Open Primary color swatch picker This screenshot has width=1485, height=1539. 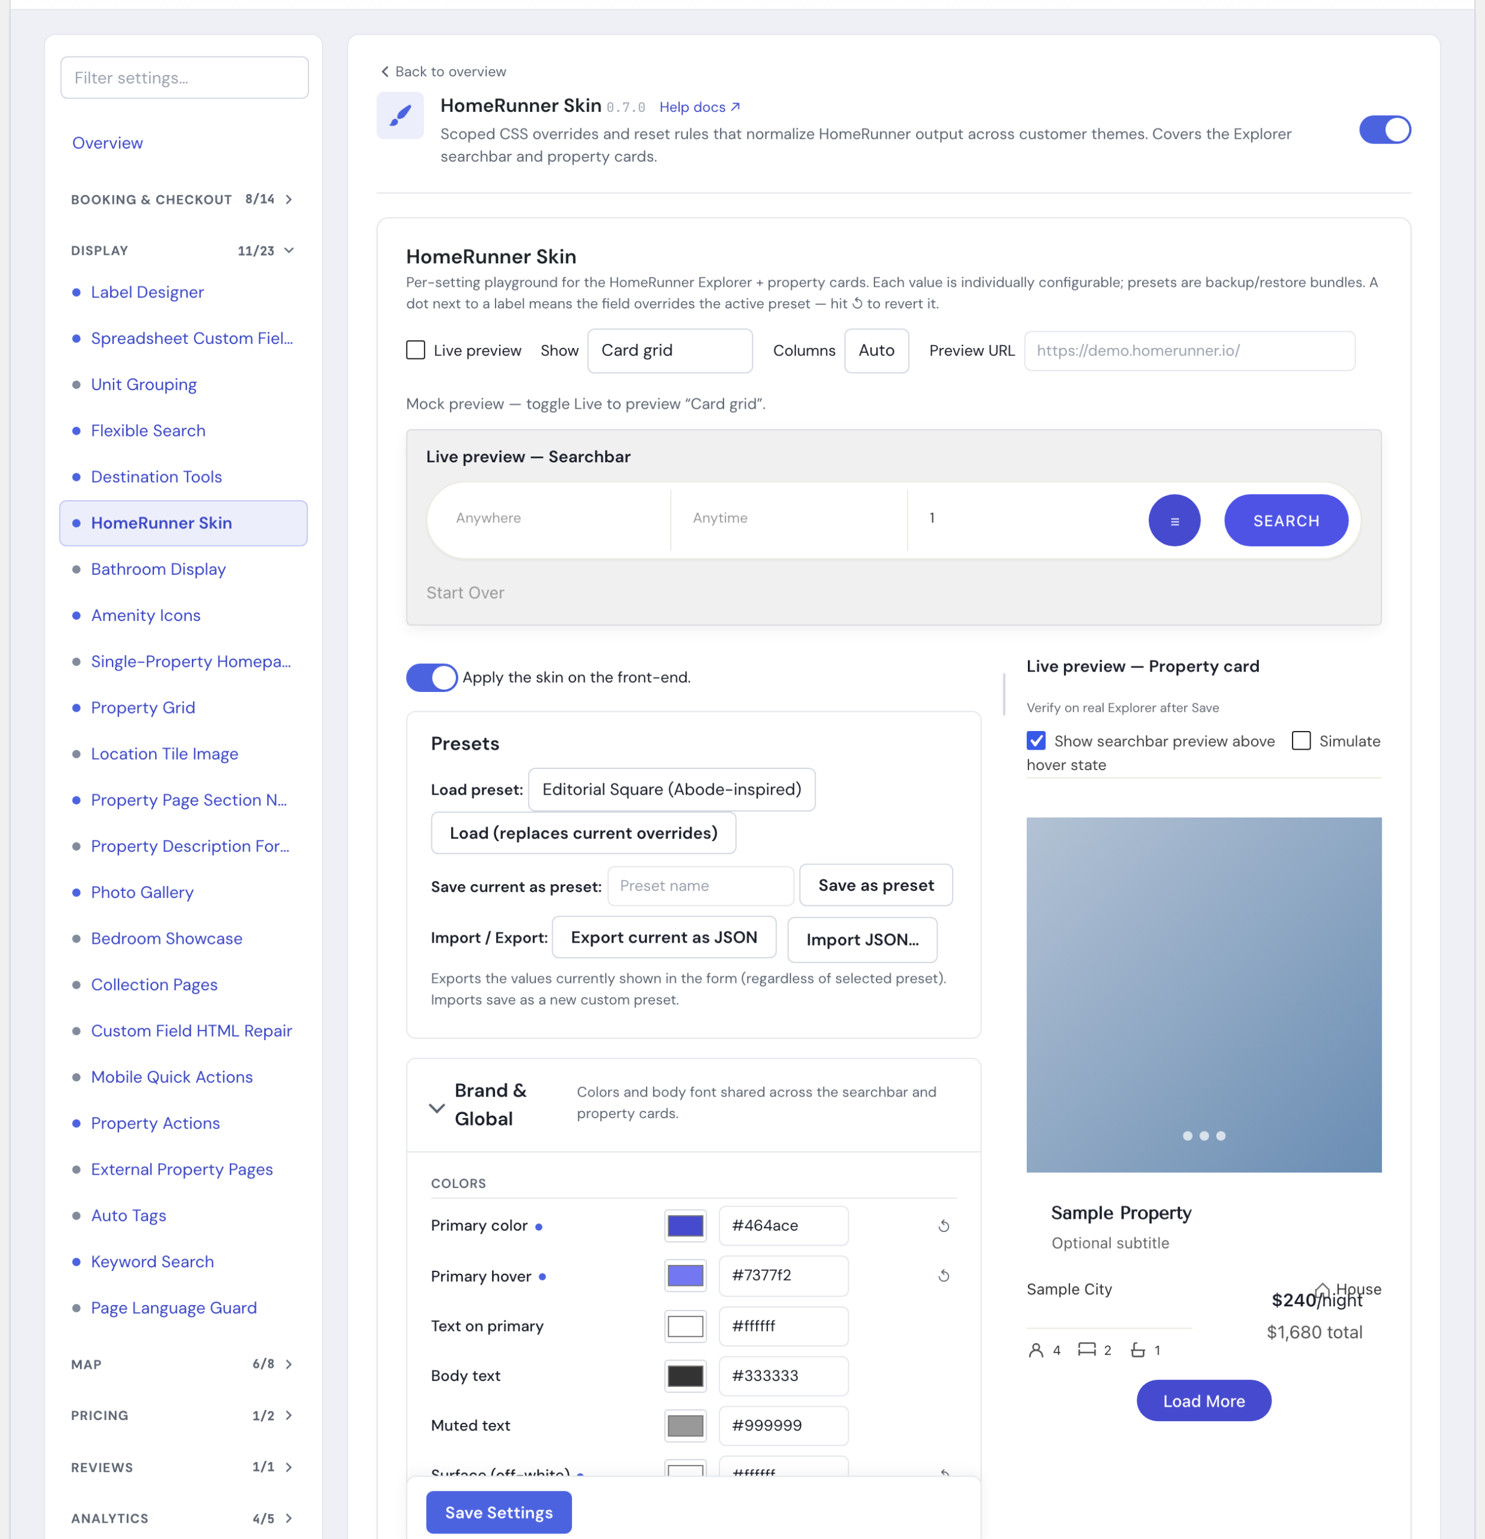(685, 1226)
